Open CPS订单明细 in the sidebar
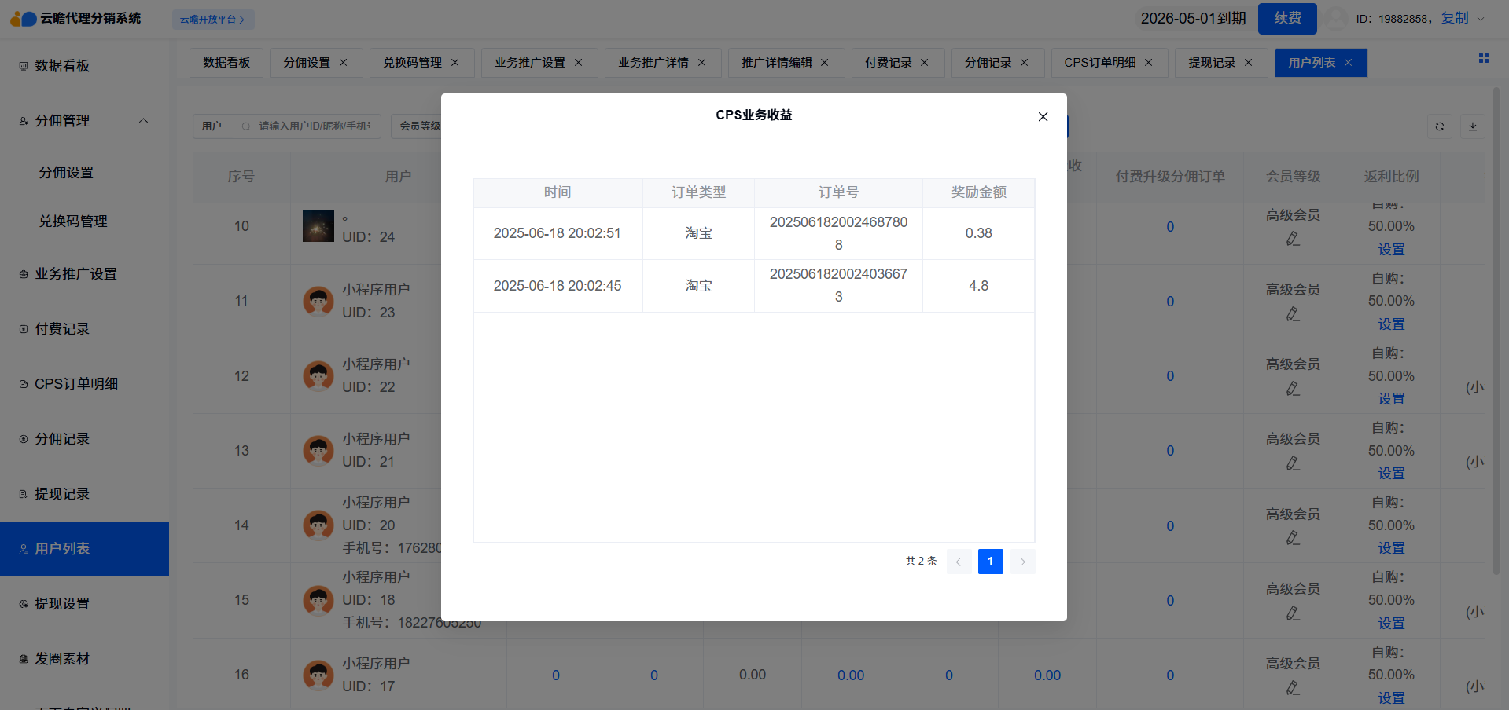1509x710 pixels. 85,384
